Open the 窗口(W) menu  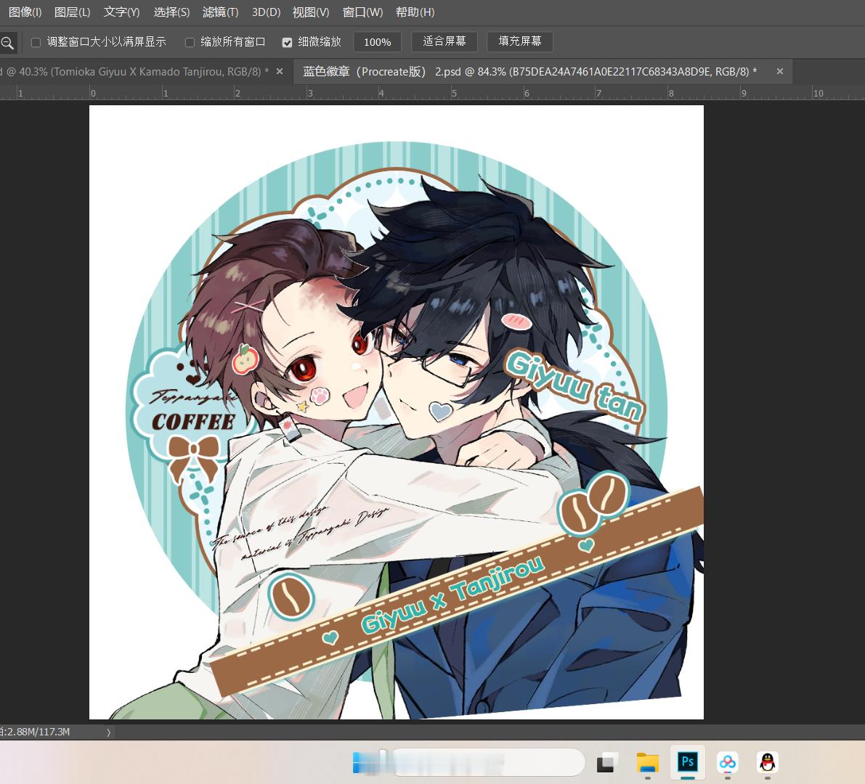[362, 12]
